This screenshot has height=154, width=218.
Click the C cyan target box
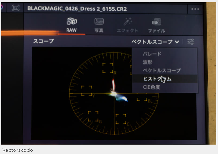[x=121, y=119]
